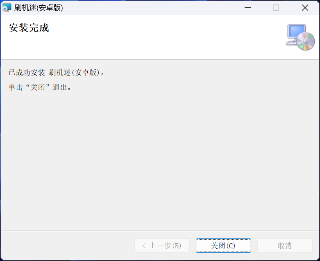
Task: Click the greyed-out 取消 cancel button
Action: pyautogui.click(x=285, y=245)
